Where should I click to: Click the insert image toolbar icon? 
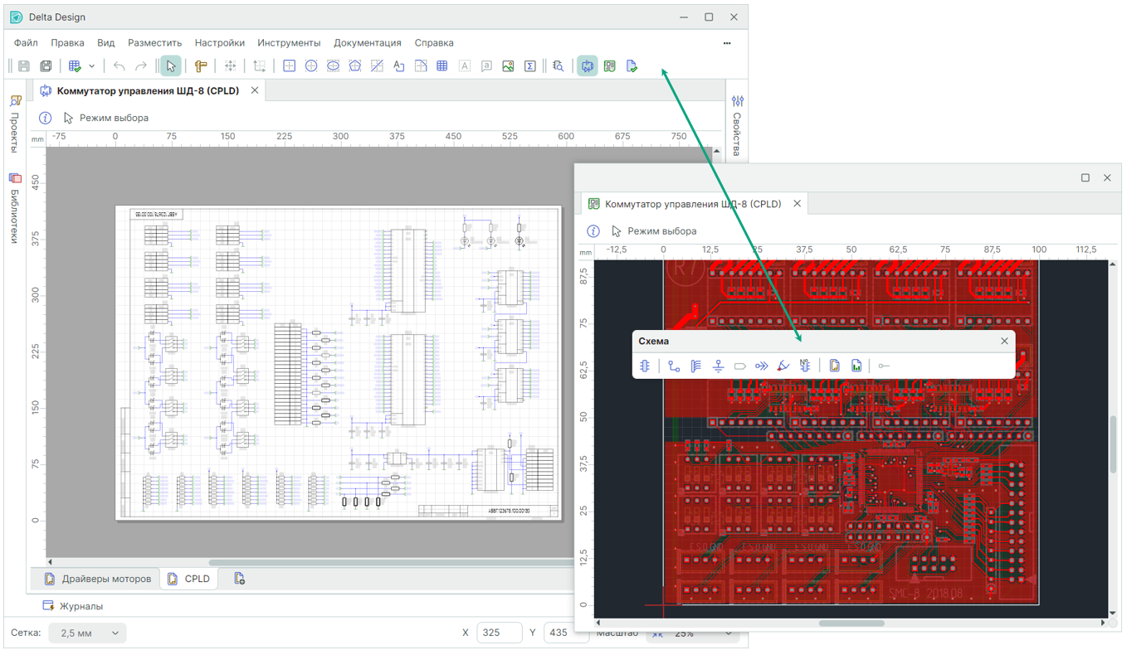click(508, 66)
